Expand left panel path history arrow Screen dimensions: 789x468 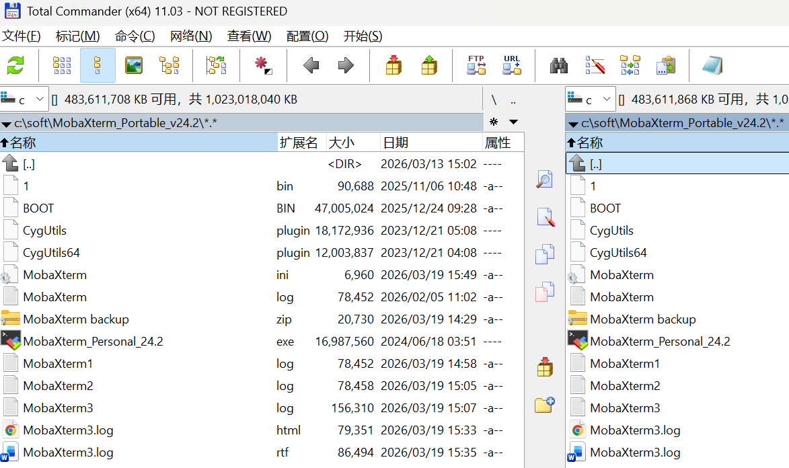(x=7, y=124)
